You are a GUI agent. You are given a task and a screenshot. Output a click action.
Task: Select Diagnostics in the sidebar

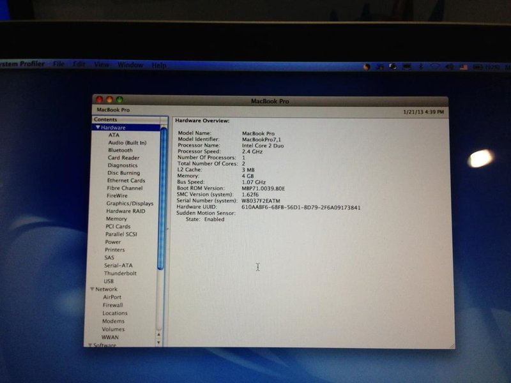point(123,165)
